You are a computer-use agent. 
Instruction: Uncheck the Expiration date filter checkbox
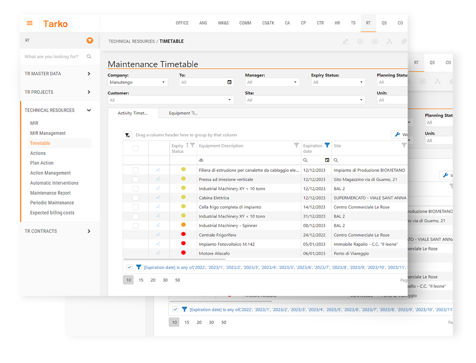point(129,267)
